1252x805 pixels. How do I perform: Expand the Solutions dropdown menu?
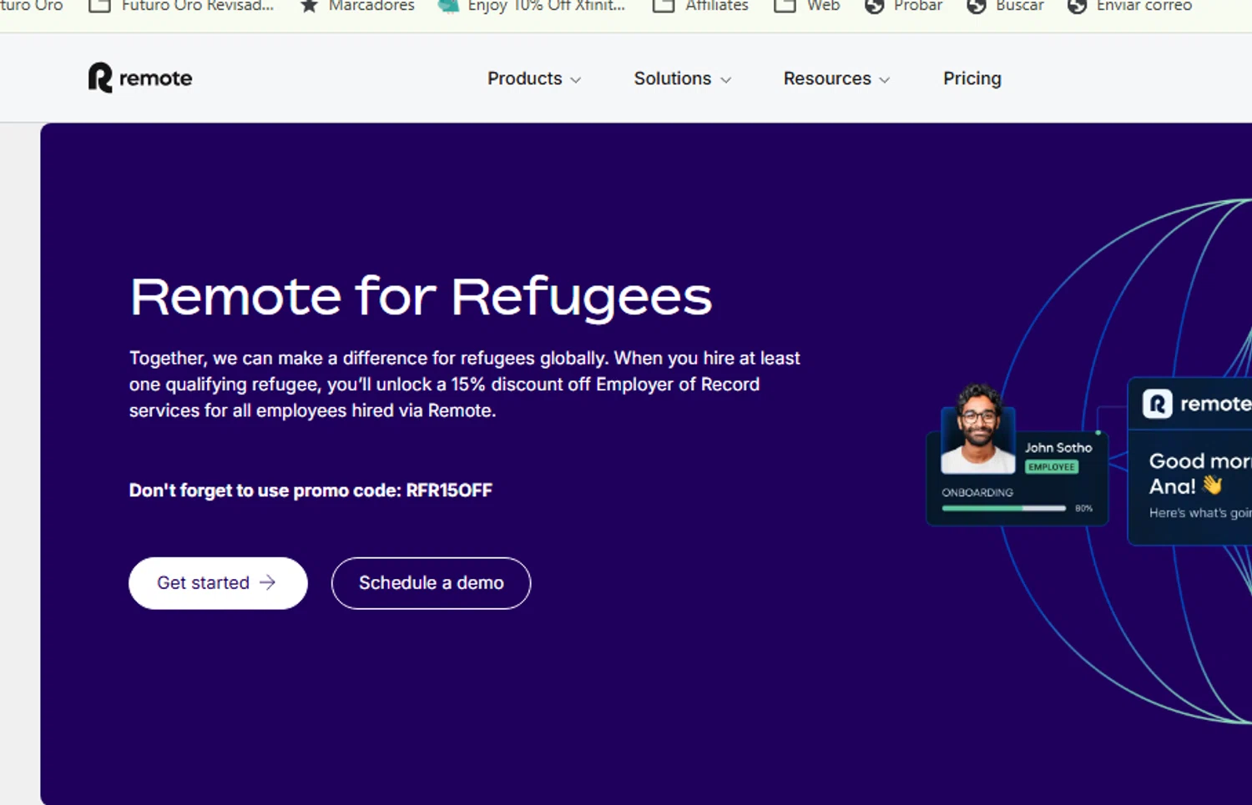tap(682, 78)
